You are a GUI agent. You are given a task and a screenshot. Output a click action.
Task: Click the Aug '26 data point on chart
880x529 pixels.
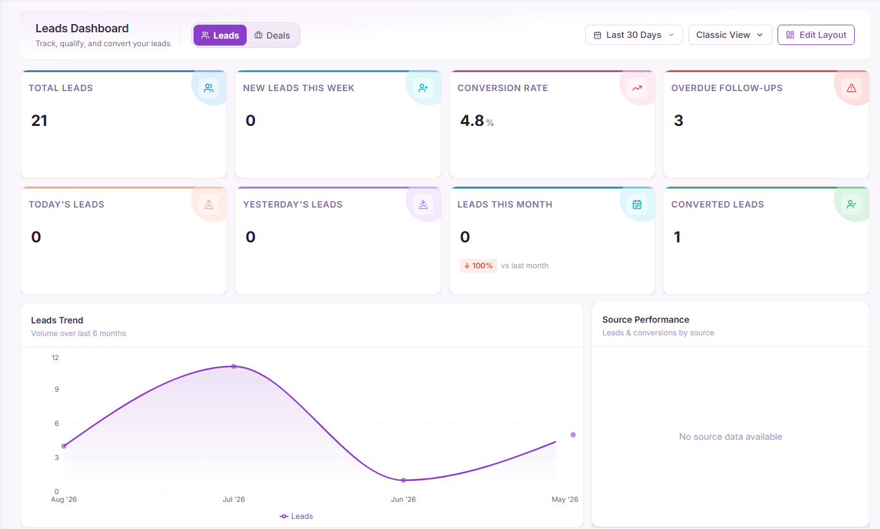point(64,446)
